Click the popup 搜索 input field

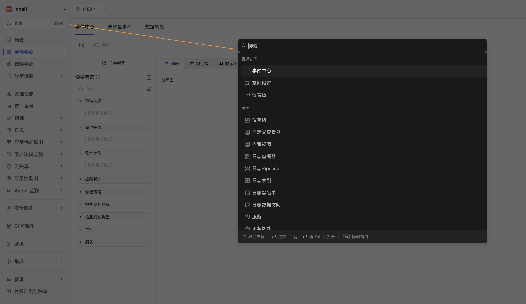pos(362,46)
